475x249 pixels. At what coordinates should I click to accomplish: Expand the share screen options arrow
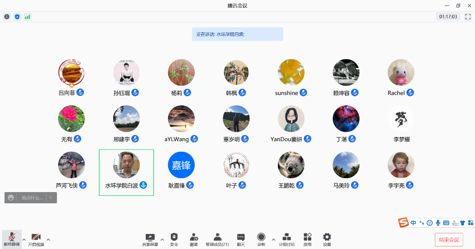click(162, 240)
